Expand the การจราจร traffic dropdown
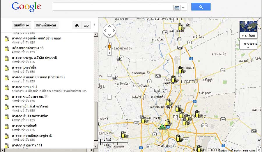262x152 pixels. tap(248, 45)
